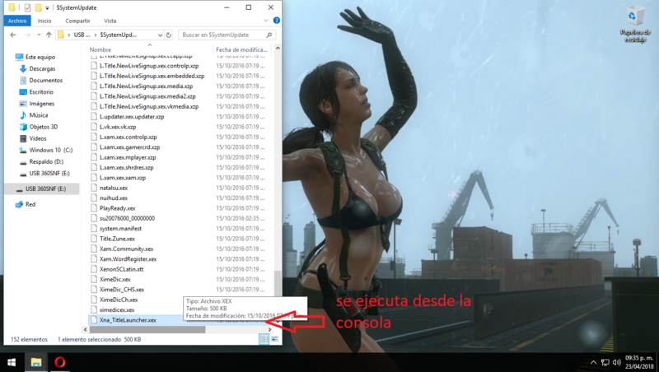
Task: Select file L.Title.NewLiveSignup.xex.vkmedia.xzp
Action: coord(149,107)
